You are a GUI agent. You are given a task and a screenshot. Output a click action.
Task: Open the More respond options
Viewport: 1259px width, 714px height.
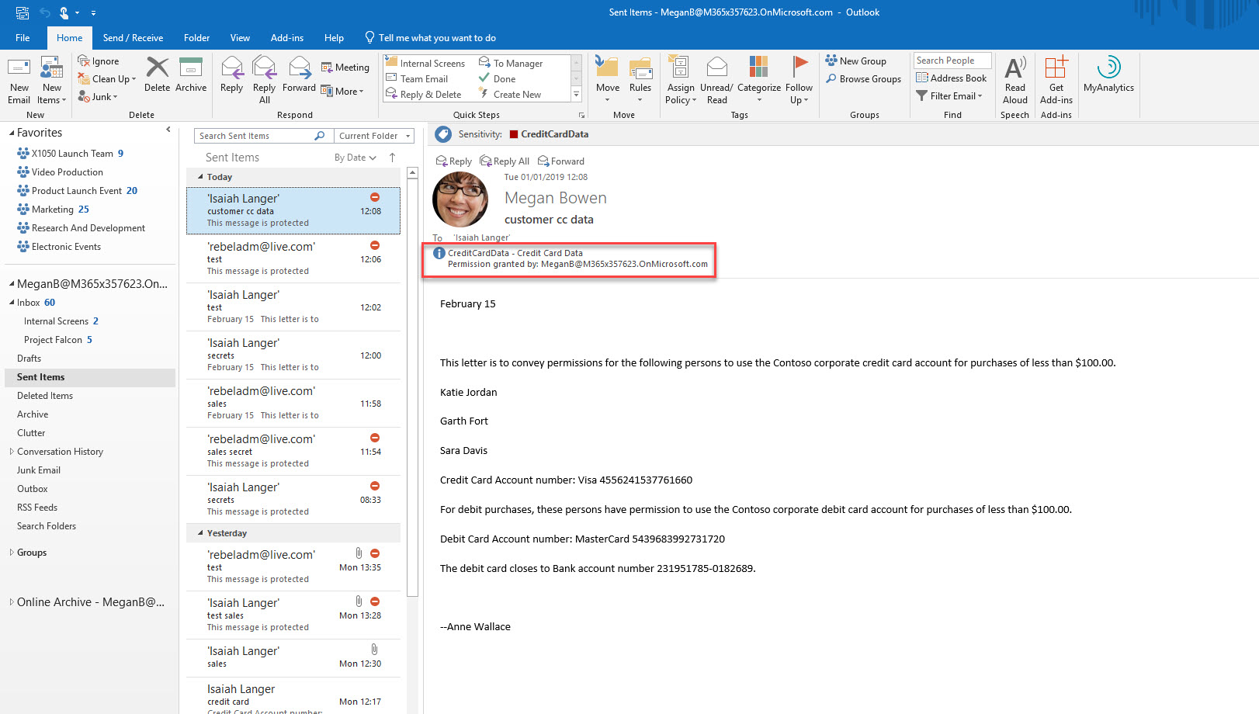tap(342, 91)
